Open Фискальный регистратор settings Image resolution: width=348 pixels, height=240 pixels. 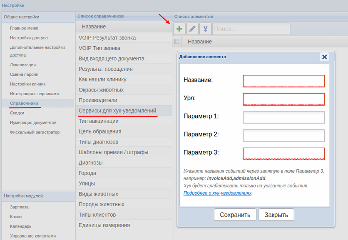[x=35, y=132]
